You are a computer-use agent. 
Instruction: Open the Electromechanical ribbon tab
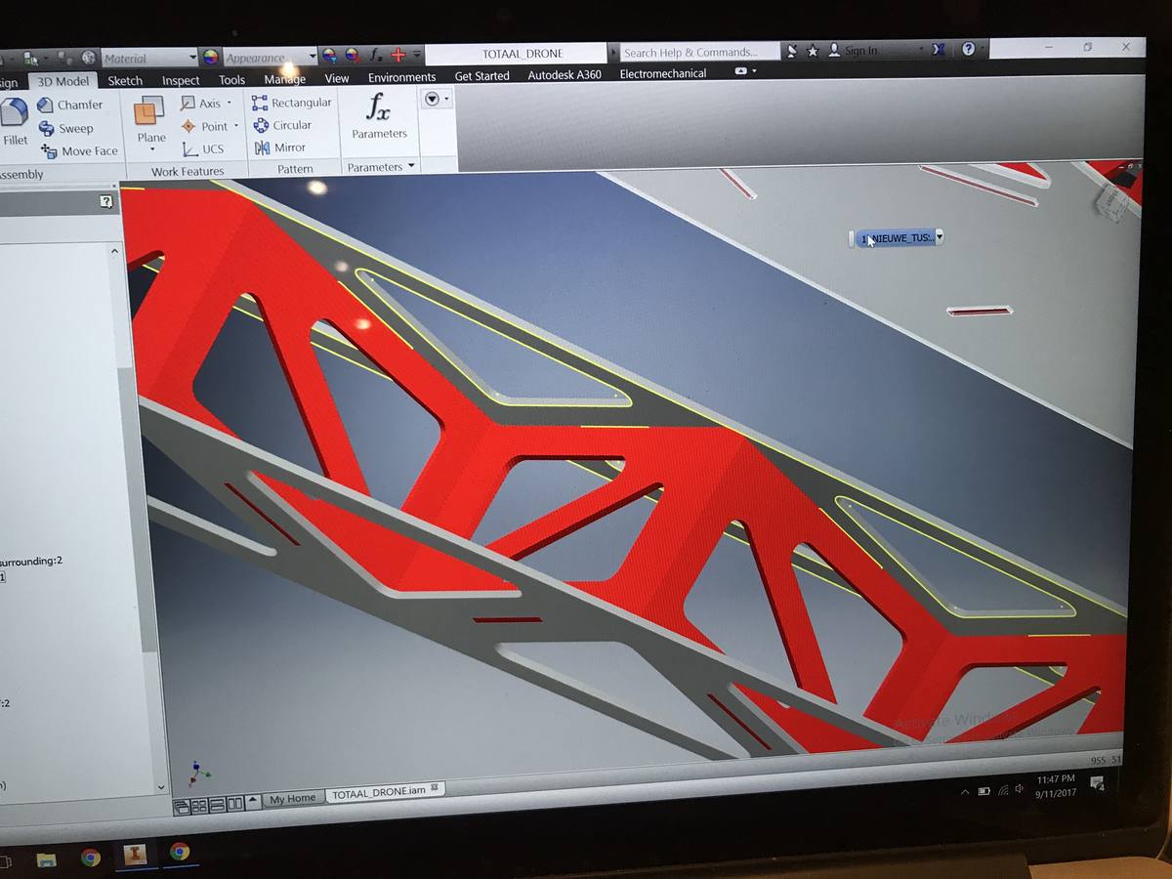click(663, 73)
